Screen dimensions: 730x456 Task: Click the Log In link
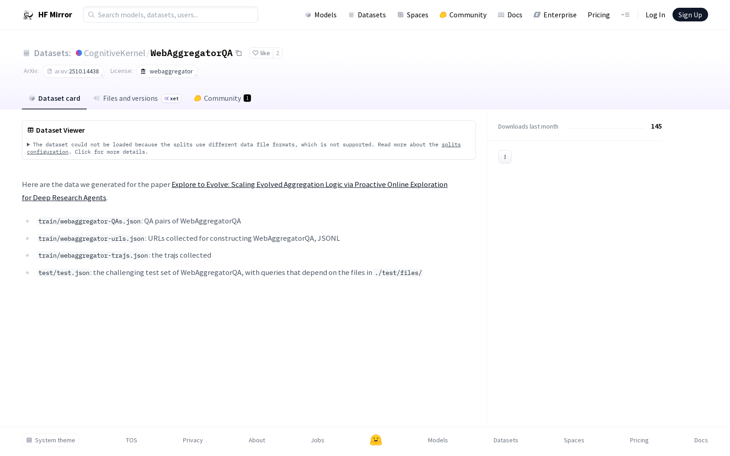[655, 15]
